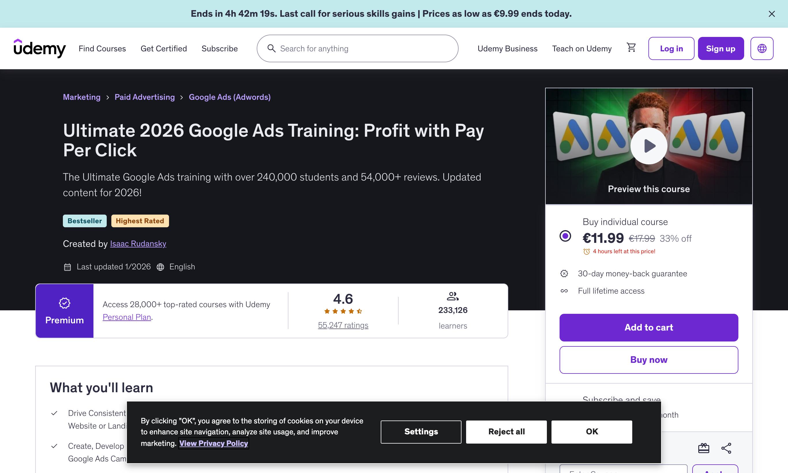The width and height of the screenshot is (788, 473).
Task: Click the struck-through €17.99 original price
Action: [x=642, y=239]
